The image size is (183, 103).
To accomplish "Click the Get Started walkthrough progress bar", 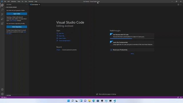I will click(132, 39).
